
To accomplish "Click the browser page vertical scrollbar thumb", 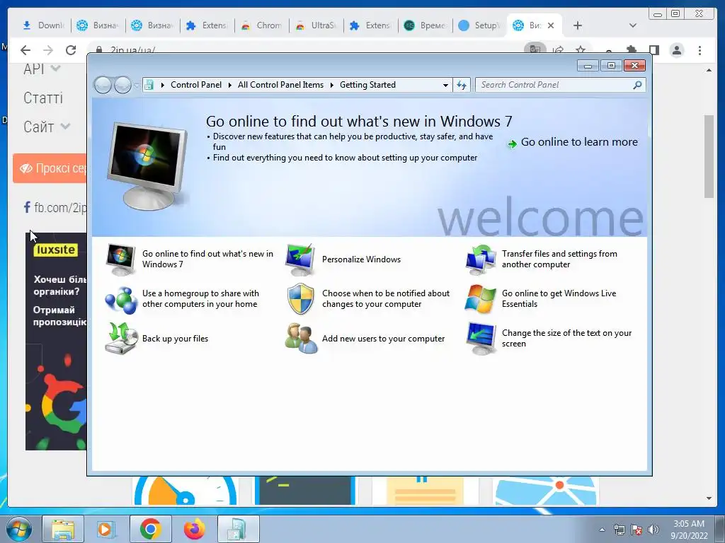I will tap(709, 156).
